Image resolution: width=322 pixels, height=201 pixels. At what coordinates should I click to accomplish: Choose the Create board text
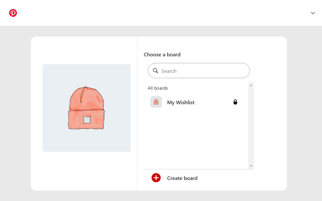(x=182, y=178)
